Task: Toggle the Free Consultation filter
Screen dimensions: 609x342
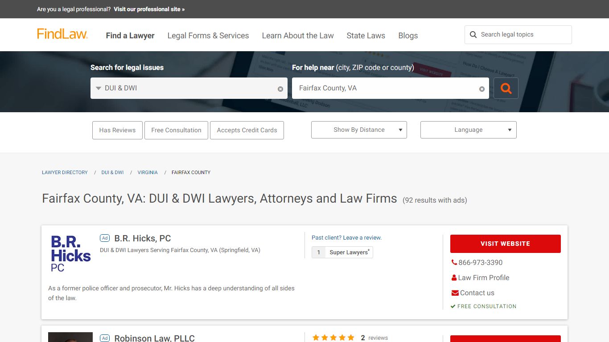Action: pyautogui.click(x=176, y=130)
